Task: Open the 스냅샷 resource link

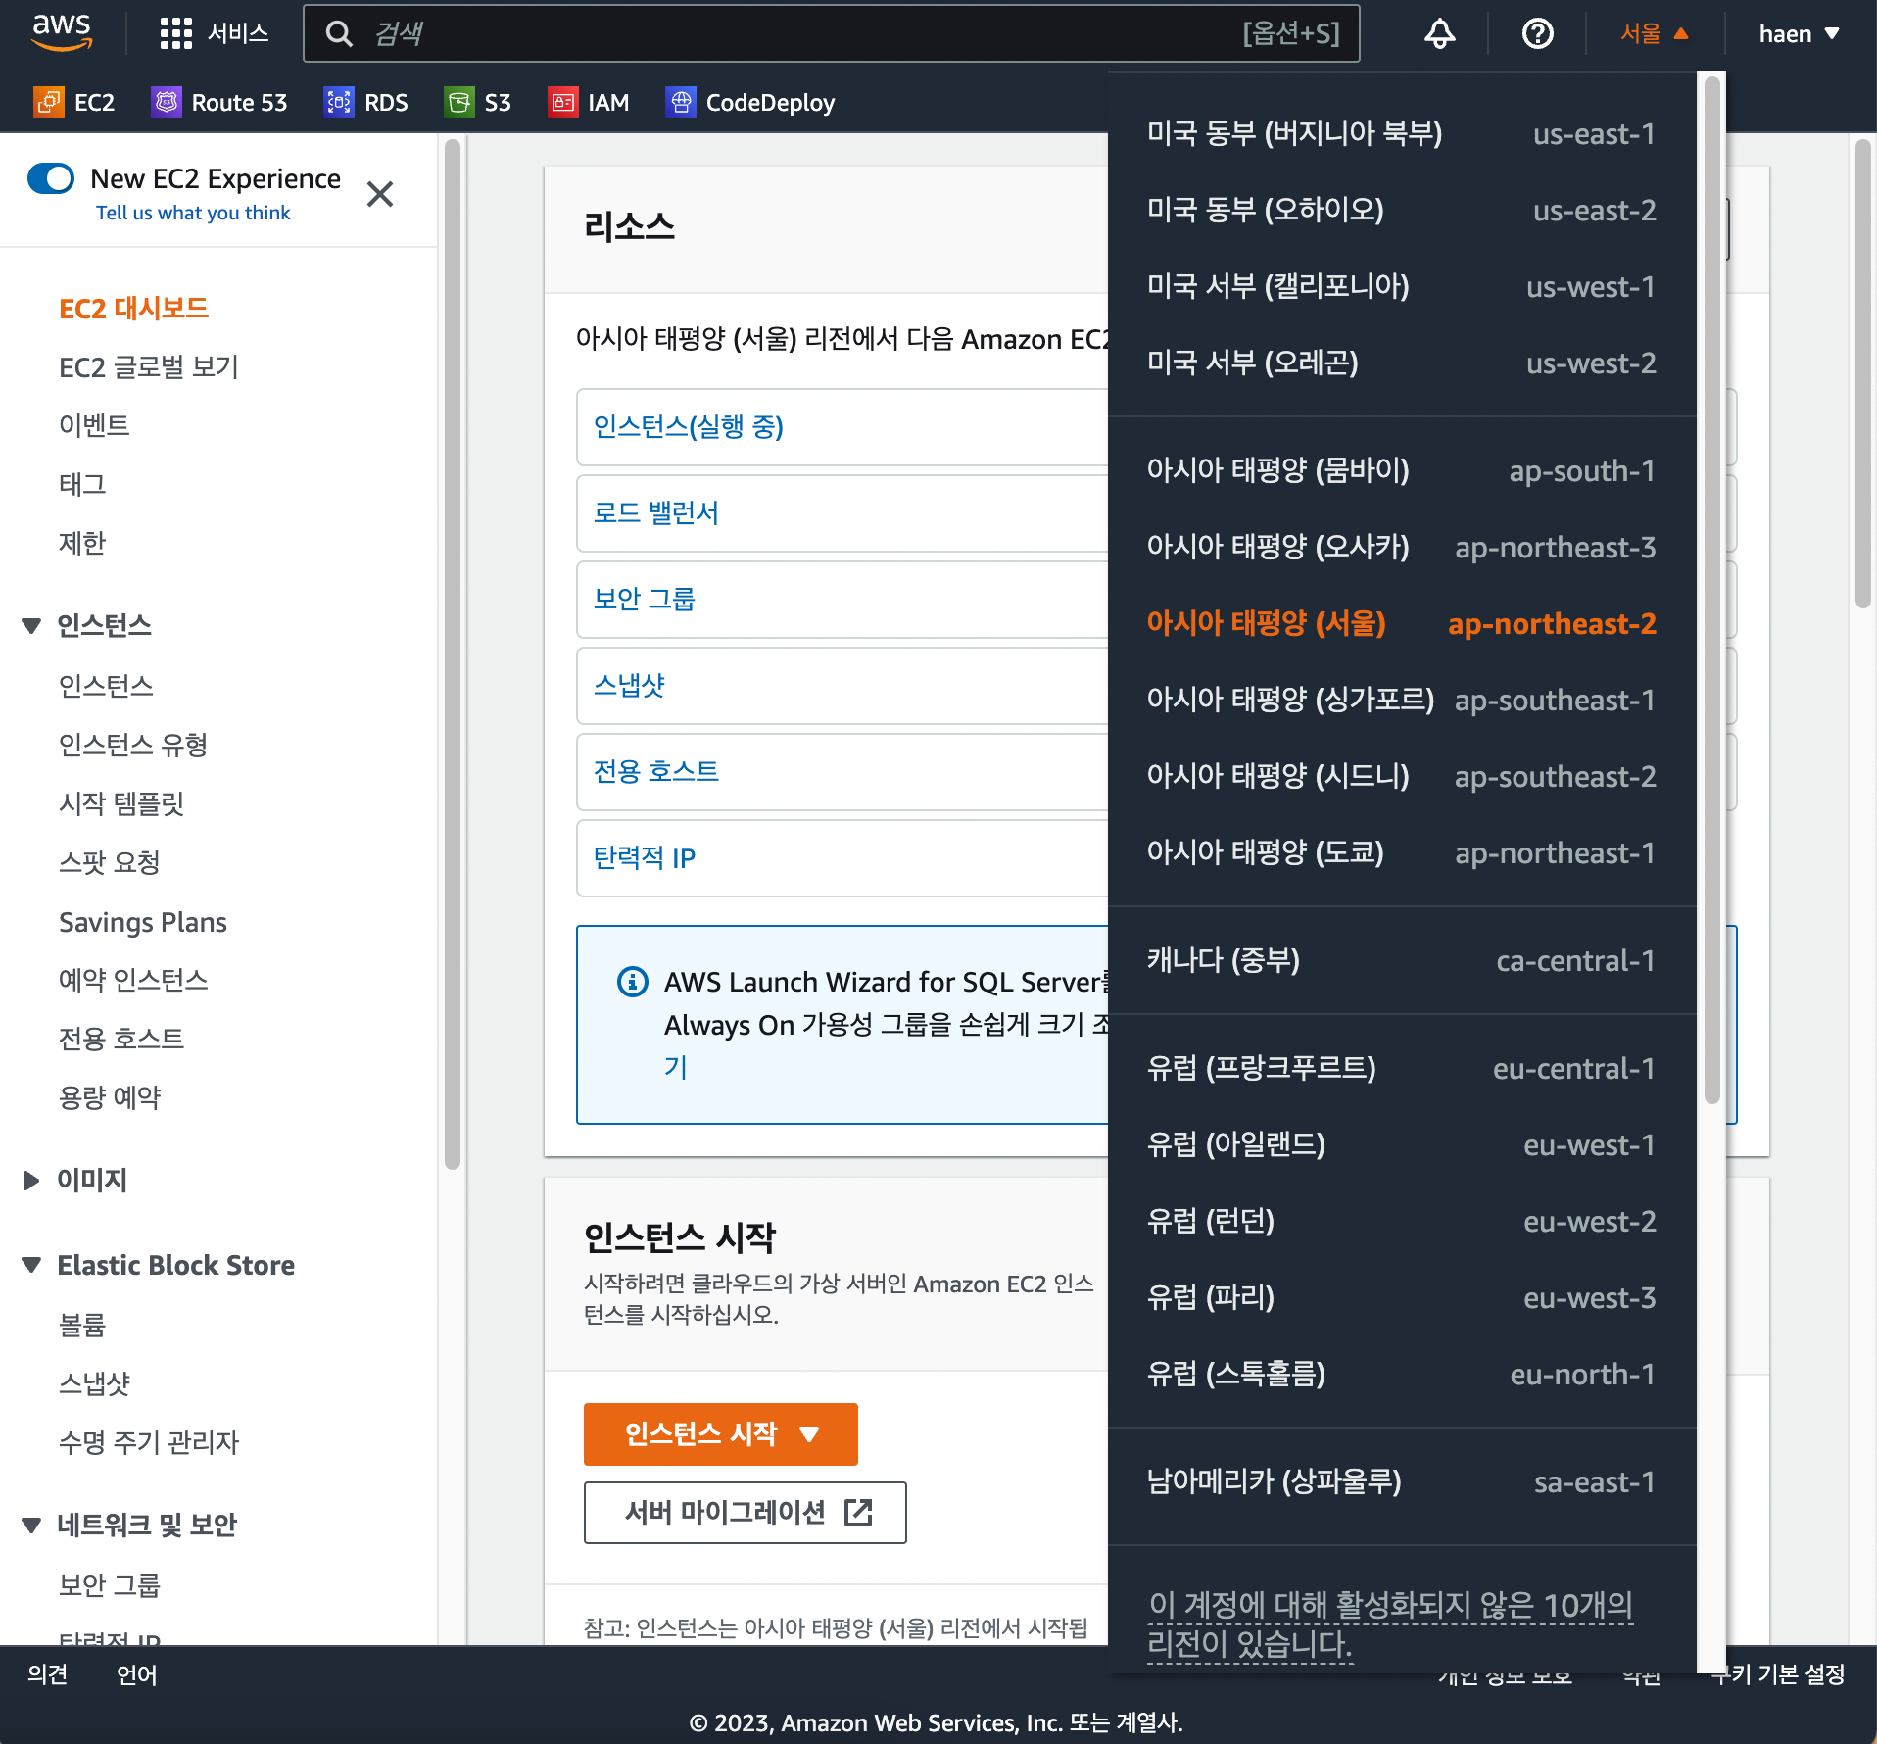Action: (x=629, y=685)
